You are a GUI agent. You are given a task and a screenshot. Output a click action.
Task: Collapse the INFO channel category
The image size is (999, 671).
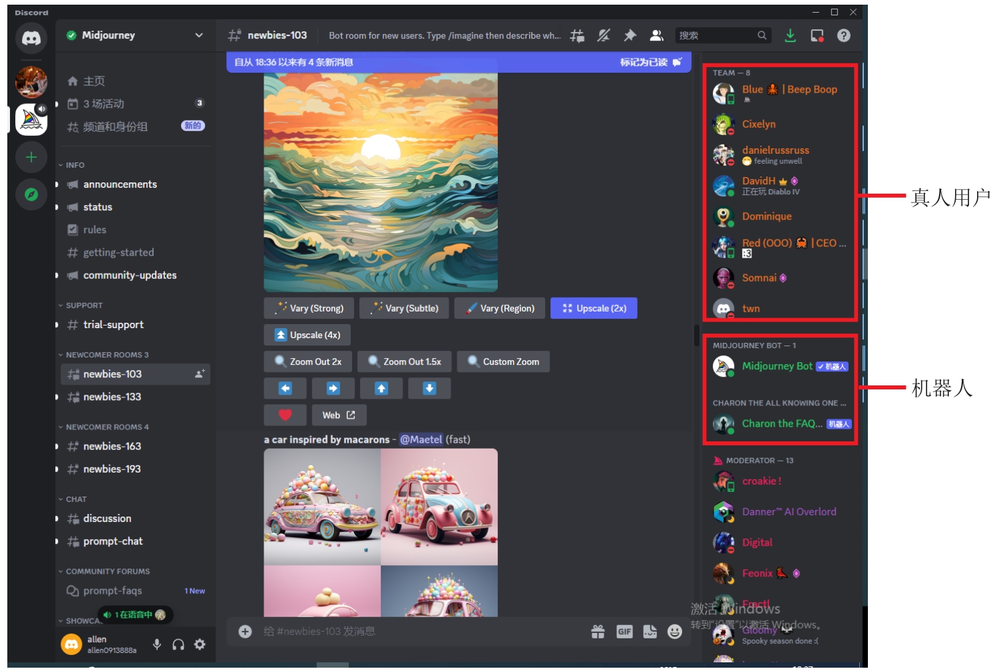[75, 165]
